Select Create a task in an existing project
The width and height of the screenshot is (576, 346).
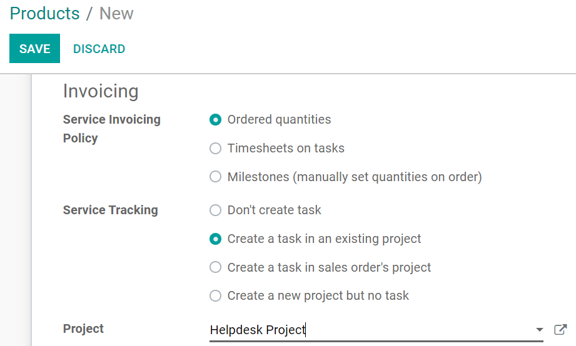click(216, 239)
